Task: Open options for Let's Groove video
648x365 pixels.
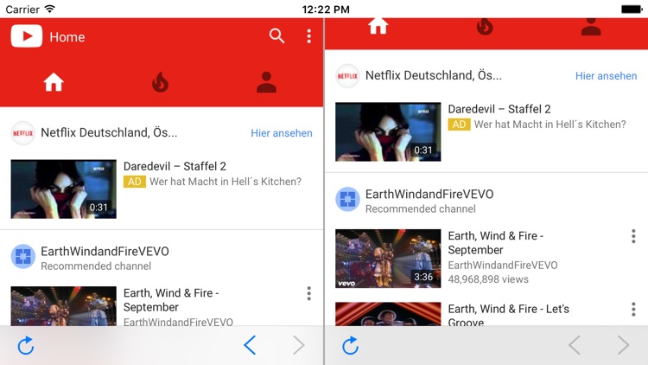Action: (x=633, y=309)
